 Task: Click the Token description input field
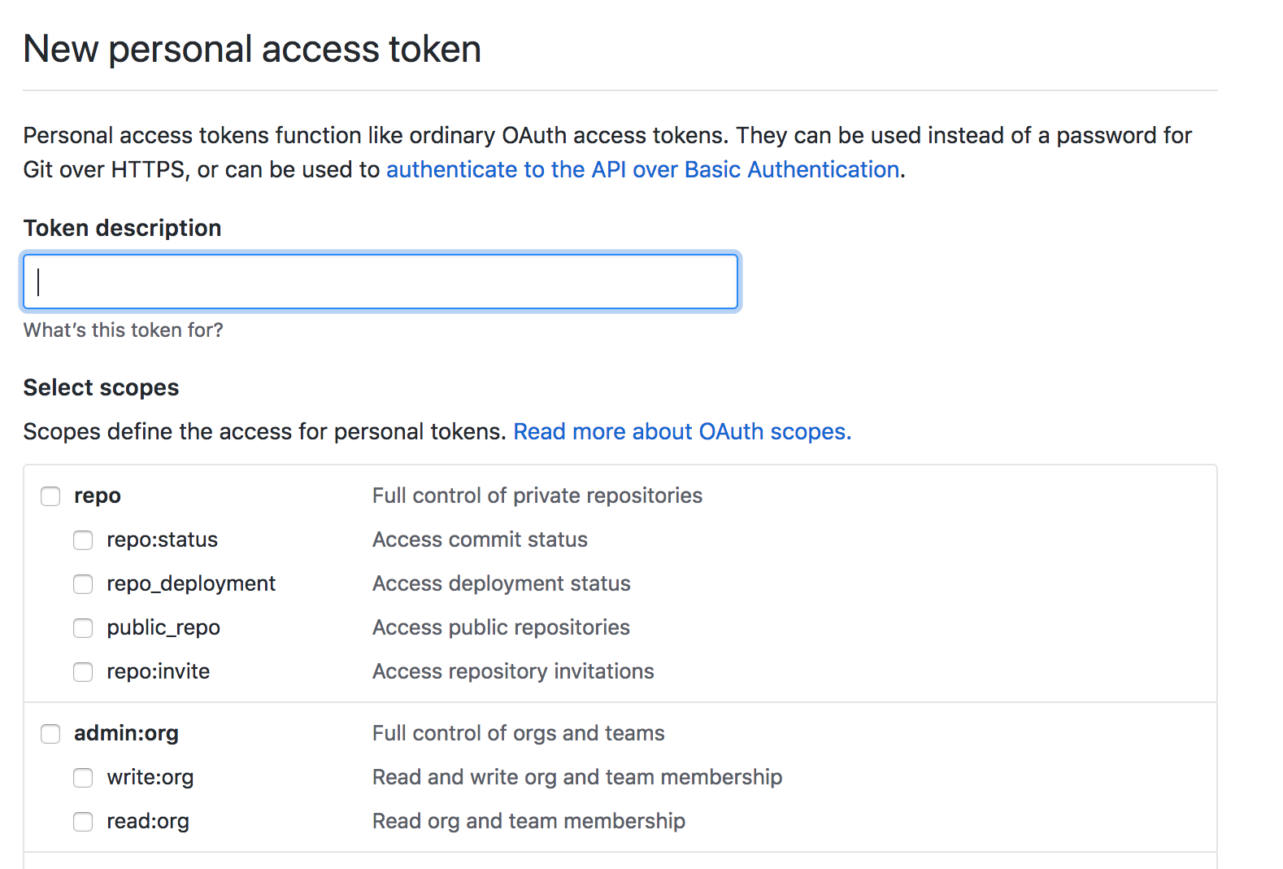click(381, 282)
